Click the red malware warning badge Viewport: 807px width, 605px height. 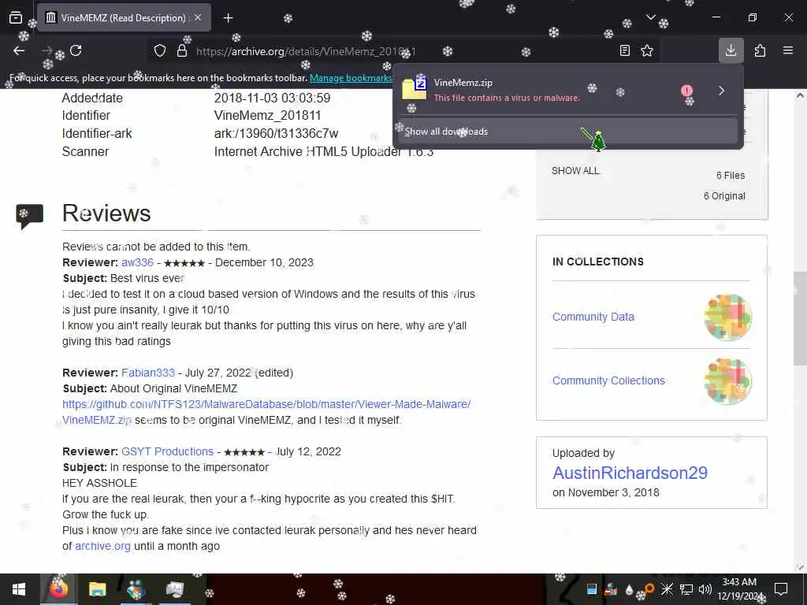pos(686,91)
